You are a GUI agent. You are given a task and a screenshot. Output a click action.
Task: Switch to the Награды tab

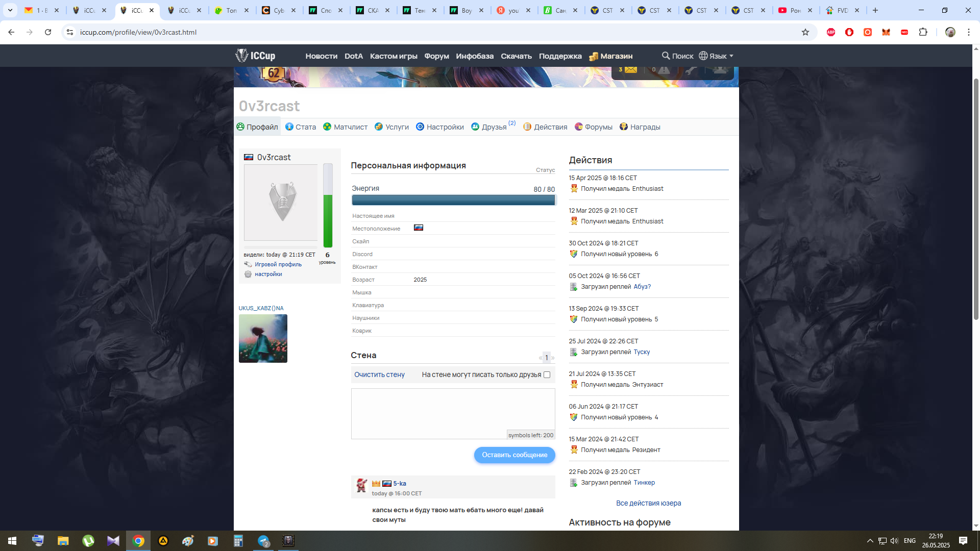640,127
